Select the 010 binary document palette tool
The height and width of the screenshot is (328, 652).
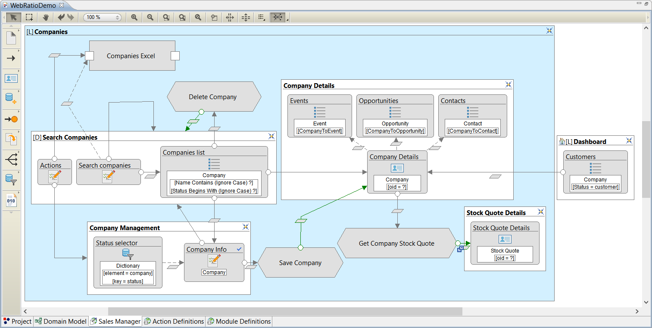(11, 200)
